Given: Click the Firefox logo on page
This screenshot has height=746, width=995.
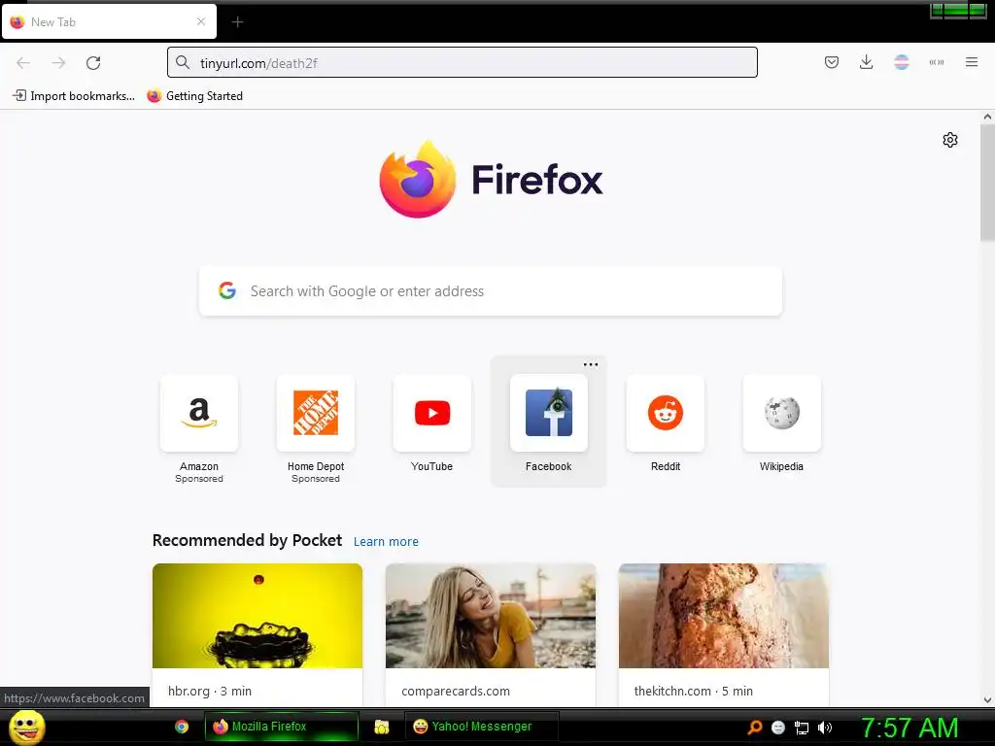Looking at the screenshot, I should (x=491, y=180).
